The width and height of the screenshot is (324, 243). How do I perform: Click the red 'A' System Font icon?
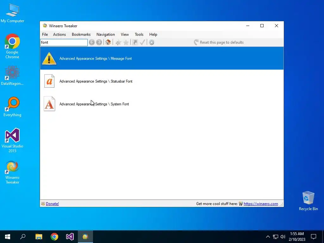(x=49, y=104)
